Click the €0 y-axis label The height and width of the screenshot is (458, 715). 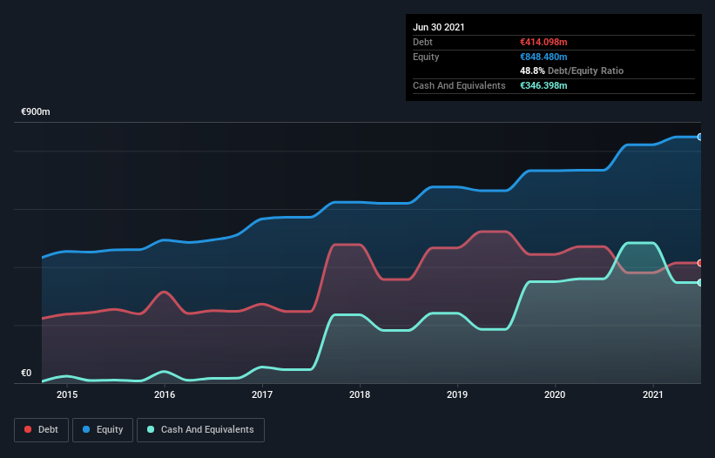26,373
